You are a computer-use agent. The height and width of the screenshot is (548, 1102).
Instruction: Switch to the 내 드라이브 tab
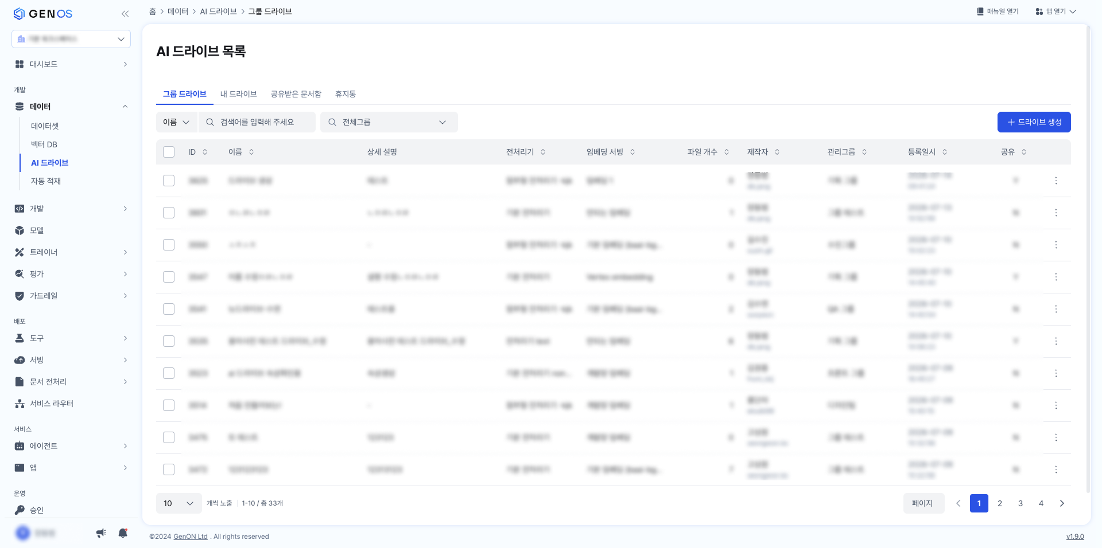(239, 94)
